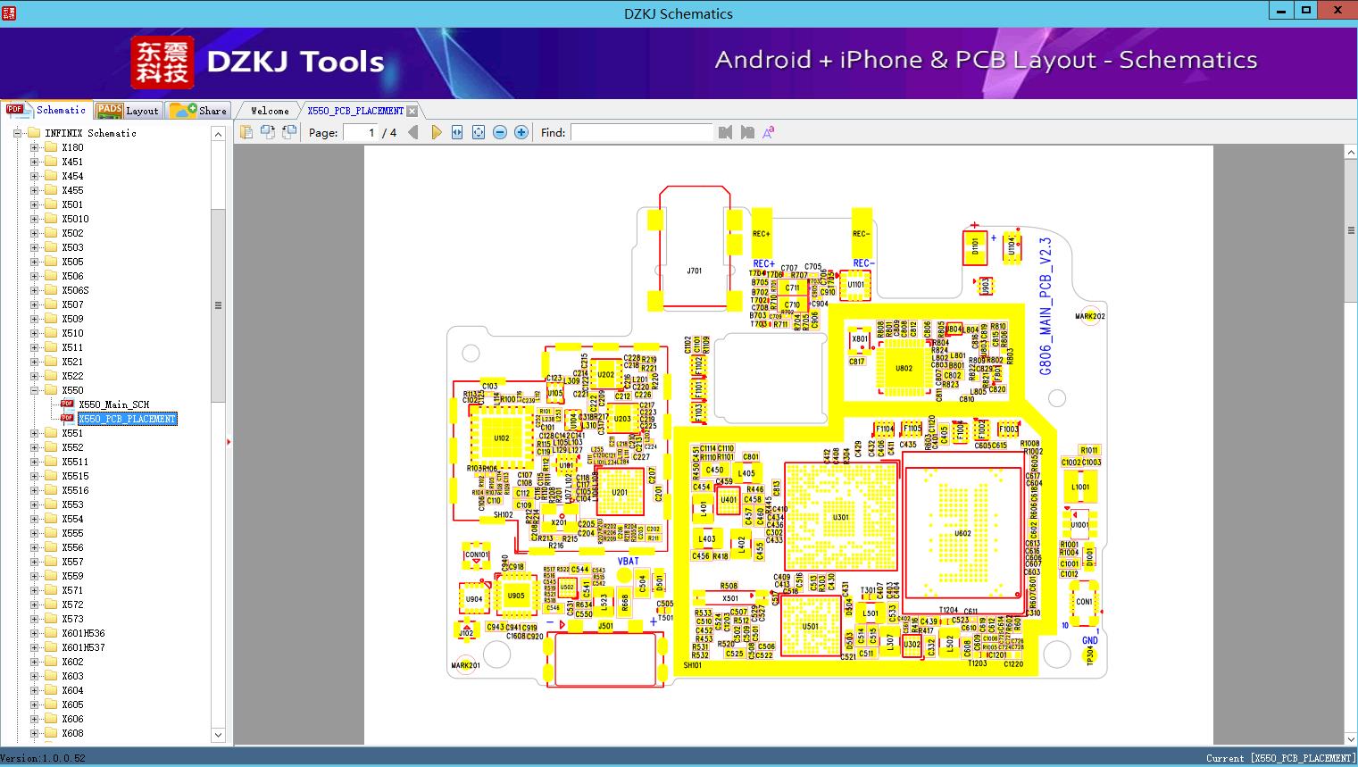Click the document viewer scroll up arrow
The image size is (1358, 767).
click(1350, 153)
